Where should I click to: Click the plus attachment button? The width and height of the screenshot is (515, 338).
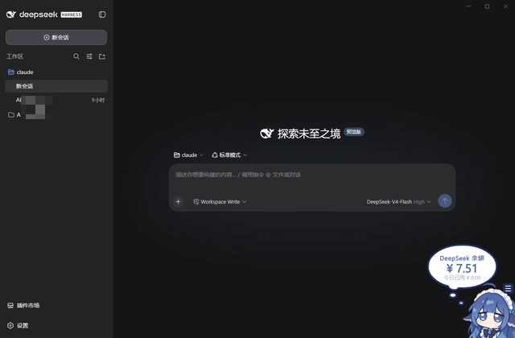[179, 202]
